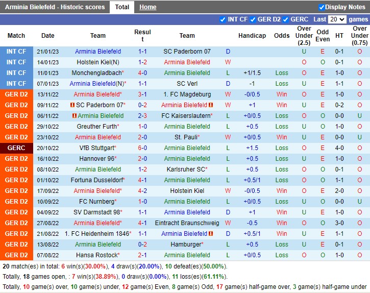Click the Over Under (0.75) column header

(360, 36)
